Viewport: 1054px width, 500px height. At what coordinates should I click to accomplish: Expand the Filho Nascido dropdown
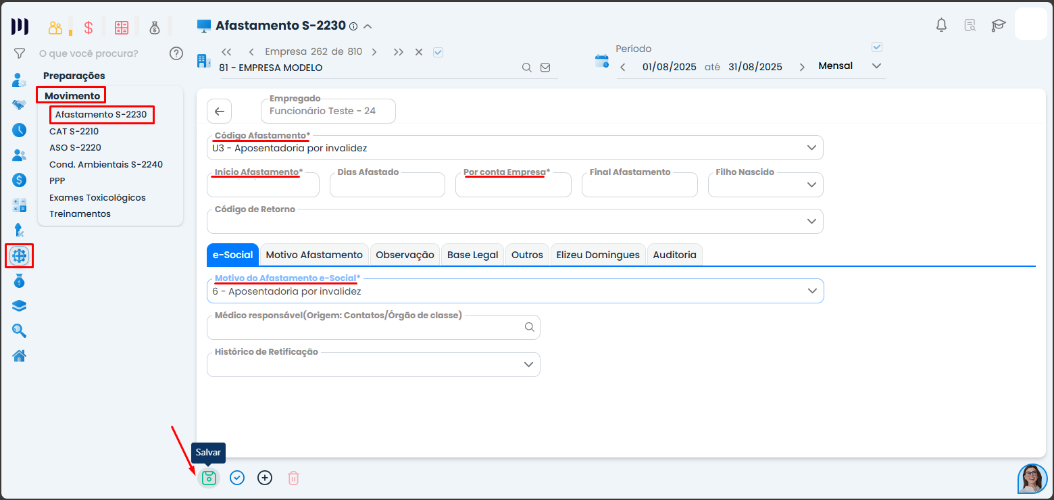coord(811,184)
